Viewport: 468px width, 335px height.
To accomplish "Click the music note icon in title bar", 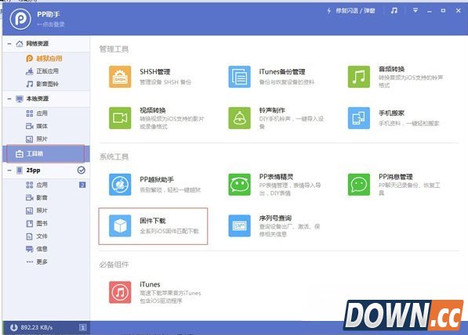I will (394, 11).
